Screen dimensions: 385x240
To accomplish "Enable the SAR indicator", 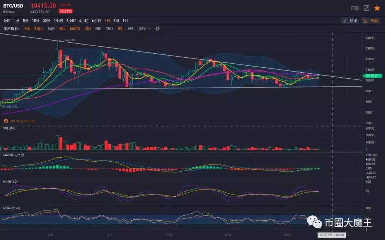I will (x=51, y=28).
